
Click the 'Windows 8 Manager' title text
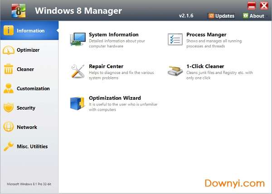tap(78, 11)
